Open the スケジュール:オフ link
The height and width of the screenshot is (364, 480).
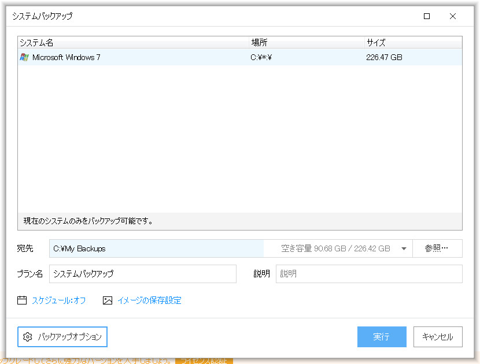click(59, 300)
